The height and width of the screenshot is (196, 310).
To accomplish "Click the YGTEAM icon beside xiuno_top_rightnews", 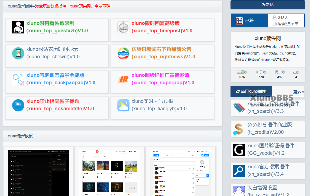I will tap(123, 53).
